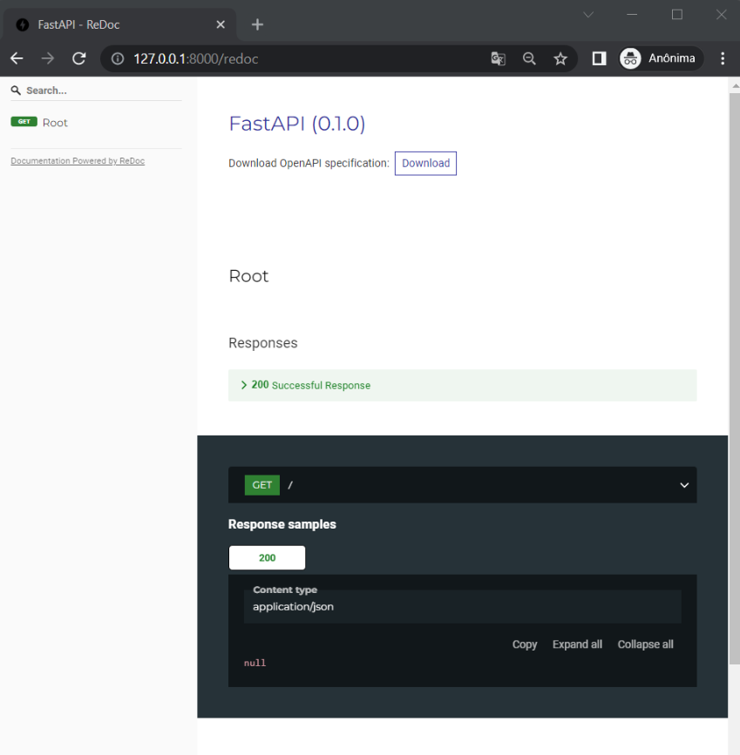Select the 200 response sample tab

pos(267,557)
